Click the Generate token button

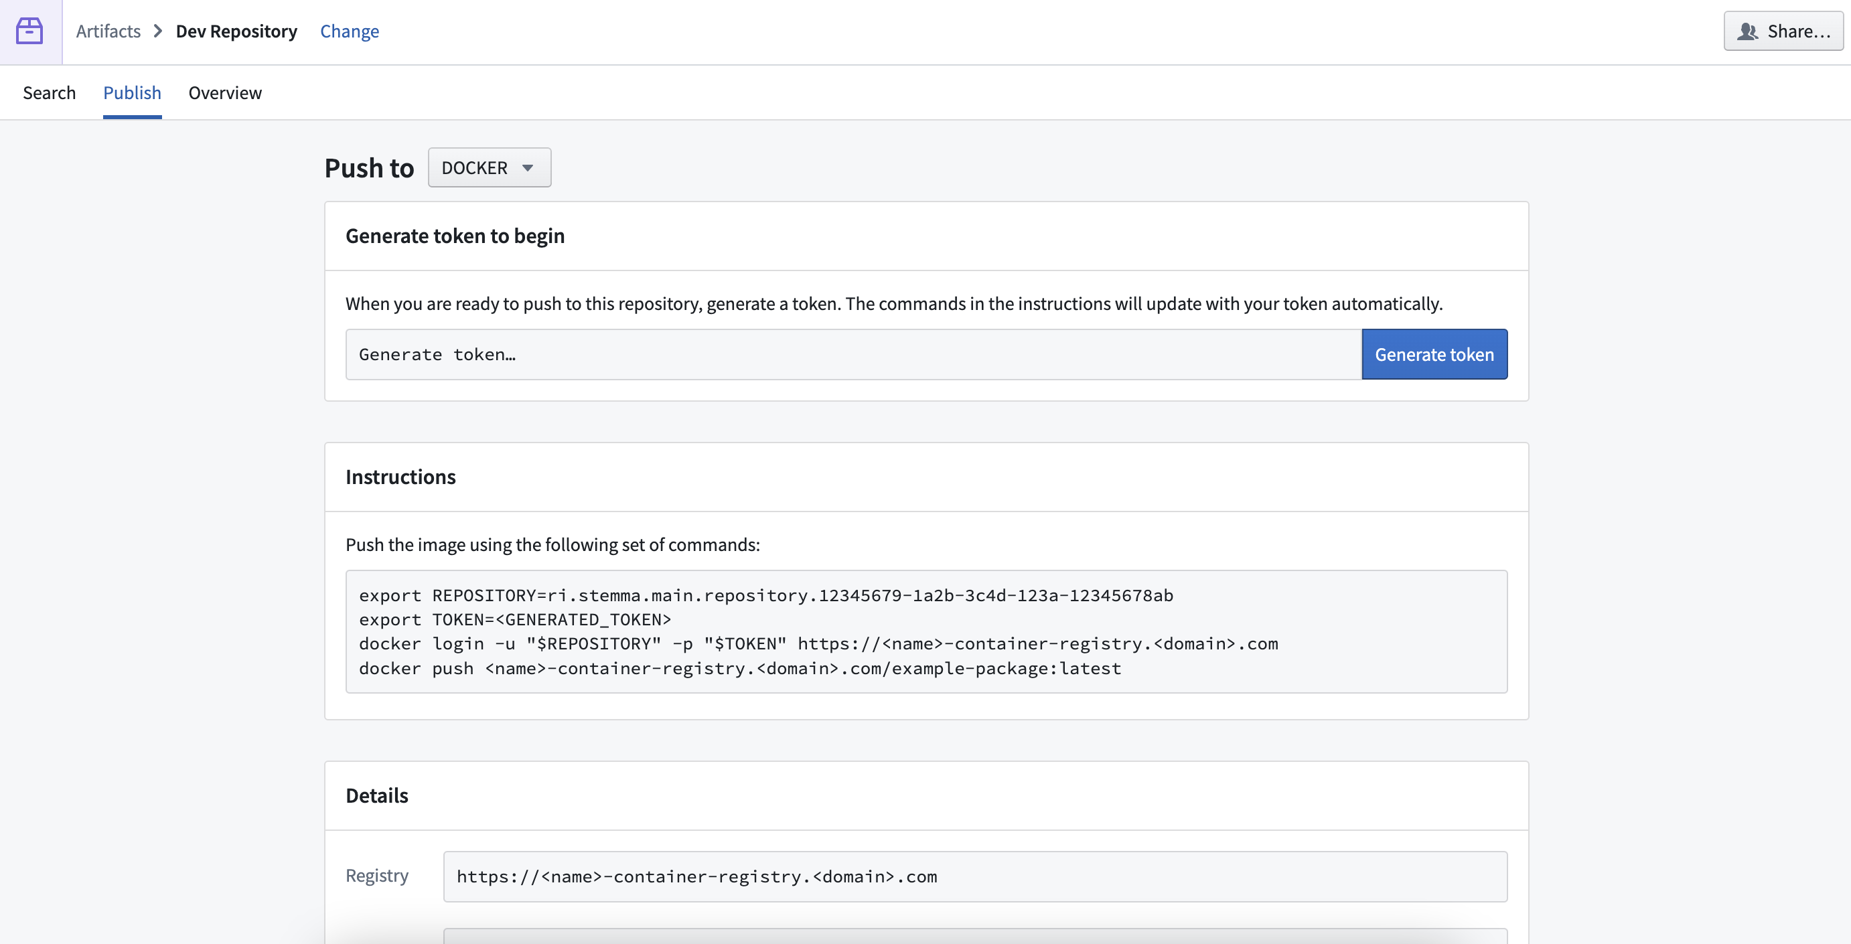[1434, 354]
